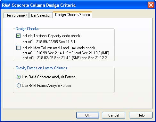Switch to the Reinforcement tab
Screen dimensions: 156x122
pos(16,15)
